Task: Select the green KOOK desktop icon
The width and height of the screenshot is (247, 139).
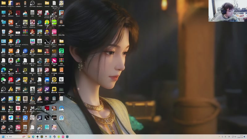Action: 54,23
